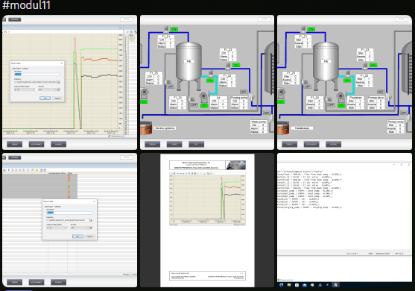Open the Notepad alarm log screenshot thumbnail

coord(344,220)
